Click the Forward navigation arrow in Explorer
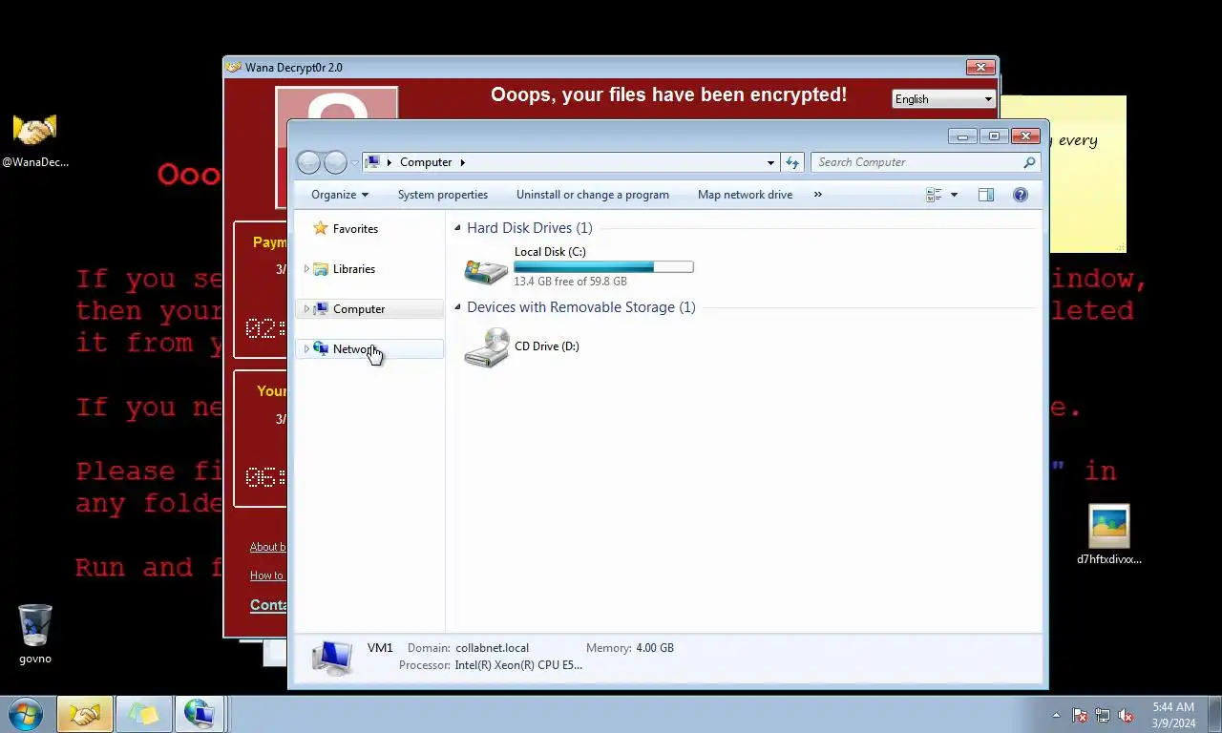Screen dimensions: 1222x733 click(335, 162)
